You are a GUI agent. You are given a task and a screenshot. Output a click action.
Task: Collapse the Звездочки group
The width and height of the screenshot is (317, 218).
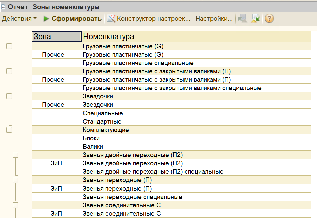pos(9,96)
